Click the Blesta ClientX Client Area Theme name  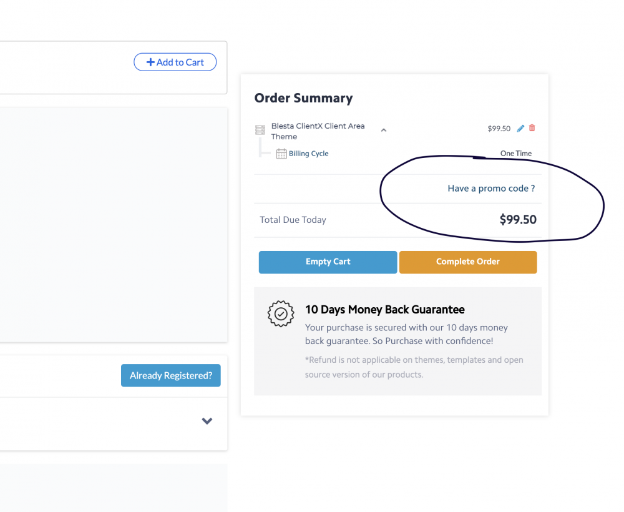pyautogui.click(x=318, y=131)
